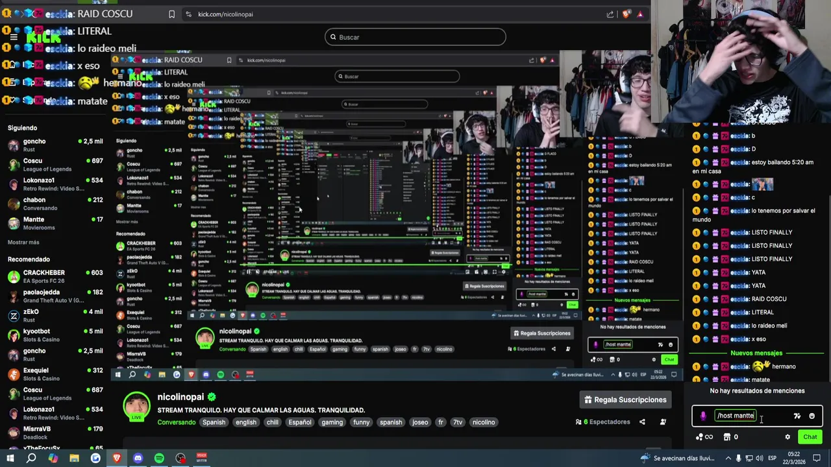Image resolution: width=831 pixels, height=467 pixels.
Task: Open the emoji picker smiley icon
Action: [x=812, y=416]
